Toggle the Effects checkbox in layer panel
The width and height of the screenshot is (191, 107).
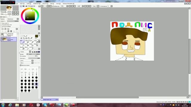[x=1, y=17]
